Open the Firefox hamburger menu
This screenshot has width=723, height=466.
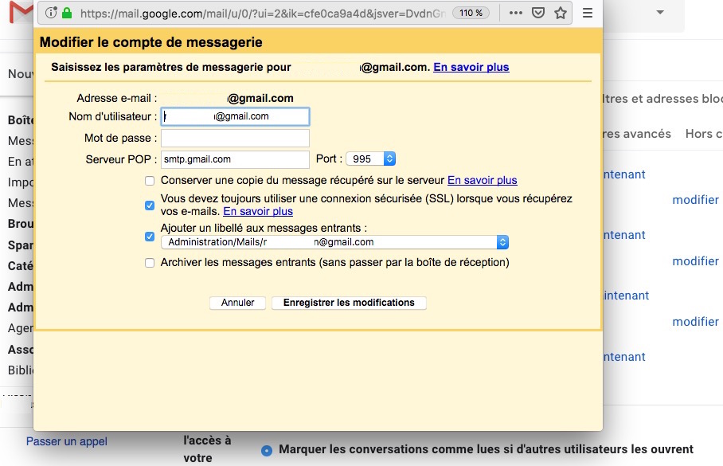pyautogui.click(x=588, y=13)
